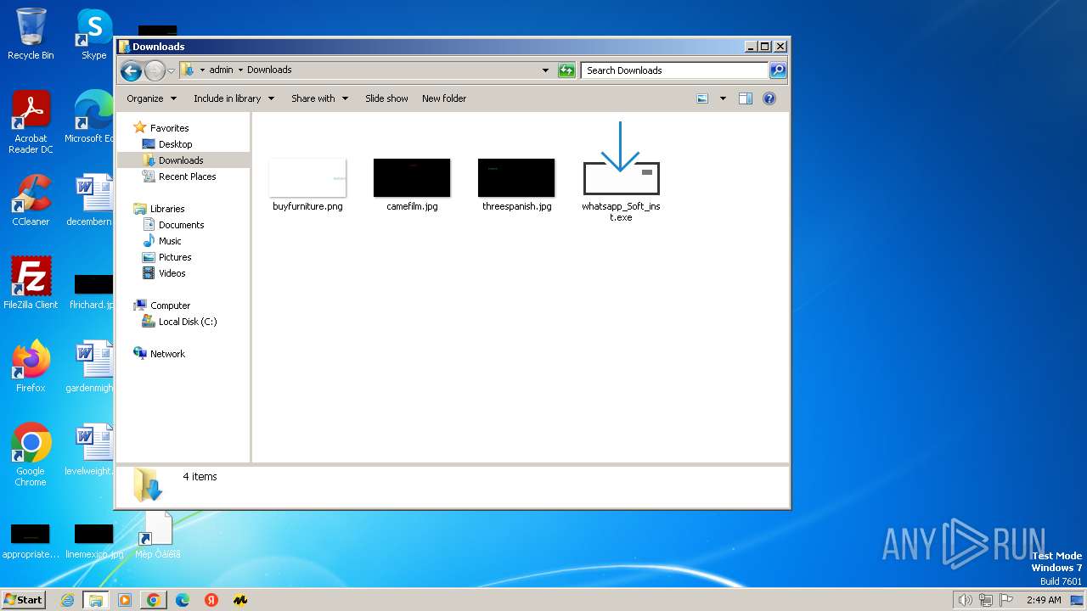Screen dimensions: 1087x611
Task: Select whatsapp_Soft_inst.exe installer file
Action: click(x=621, y=172)
